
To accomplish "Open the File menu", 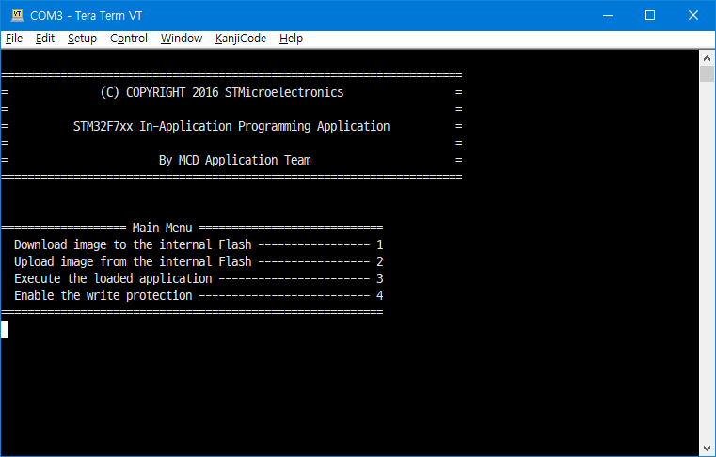I will click(x=14, y=39).
